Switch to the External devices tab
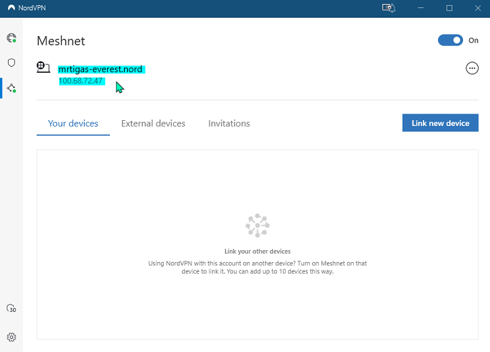Image resolution: width=490 pixels, height=352 pixels. (153, 123)
